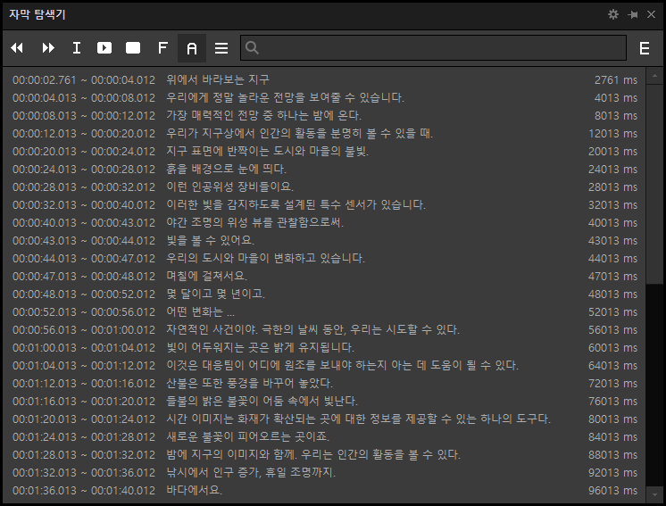Jump to previous subtitle with rewind icon

(x=17, y=48)
